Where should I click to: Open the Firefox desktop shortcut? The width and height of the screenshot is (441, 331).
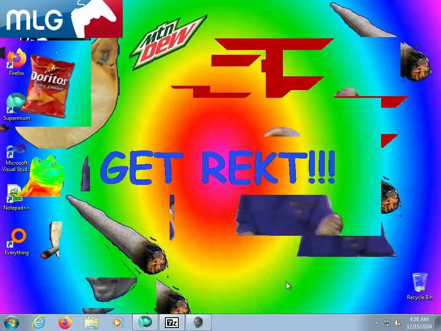16,62
